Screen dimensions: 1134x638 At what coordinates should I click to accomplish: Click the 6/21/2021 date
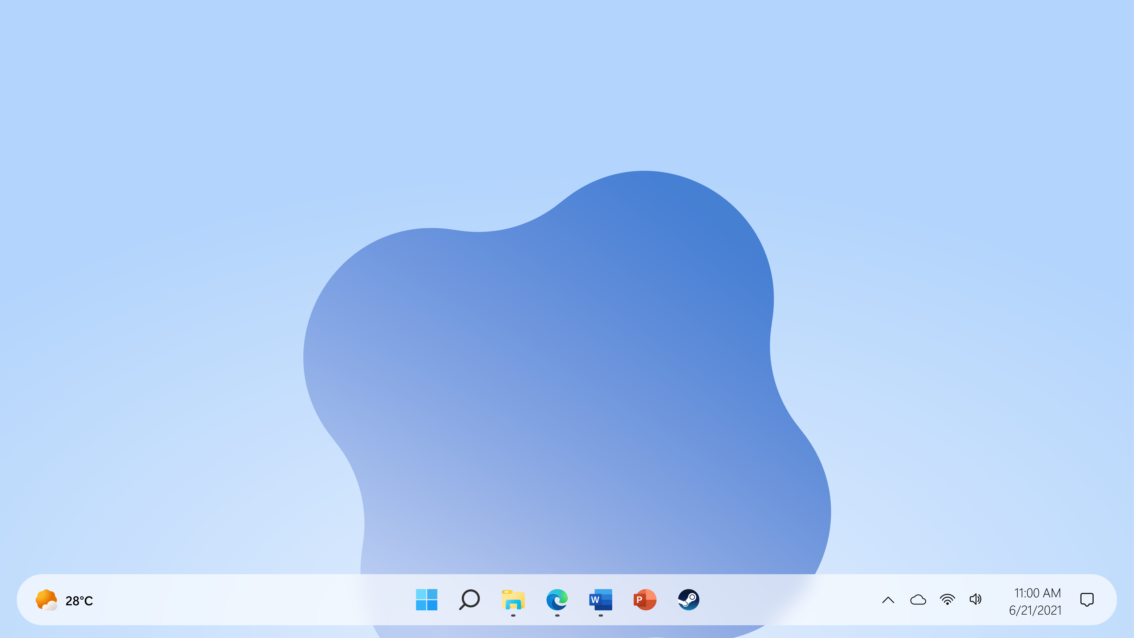coord(1035,610)
